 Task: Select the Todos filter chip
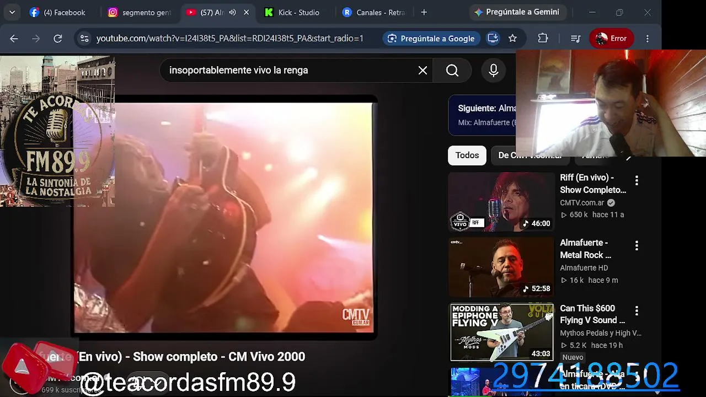(467, 155)
